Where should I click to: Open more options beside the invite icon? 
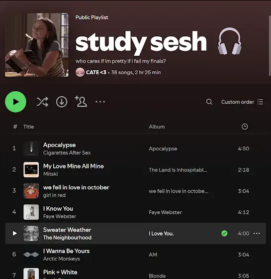pos(100,102)
